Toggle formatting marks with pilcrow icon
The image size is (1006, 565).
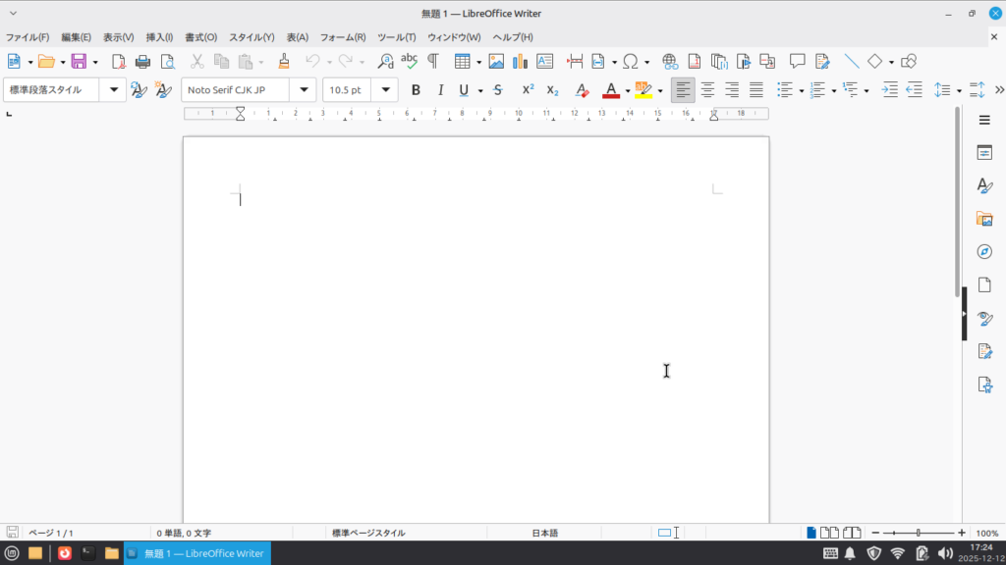click(x=432, y=62)
